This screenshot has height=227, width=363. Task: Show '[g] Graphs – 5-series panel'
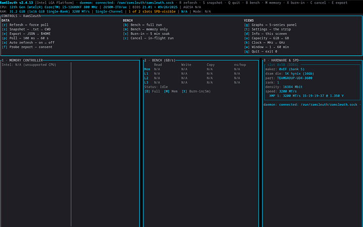click(x=270, y=25)
